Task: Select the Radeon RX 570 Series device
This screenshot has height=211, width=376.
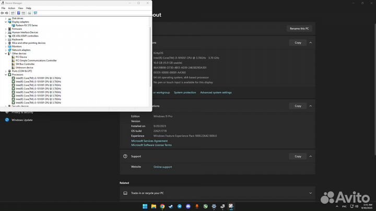Action: coord(27,26)
